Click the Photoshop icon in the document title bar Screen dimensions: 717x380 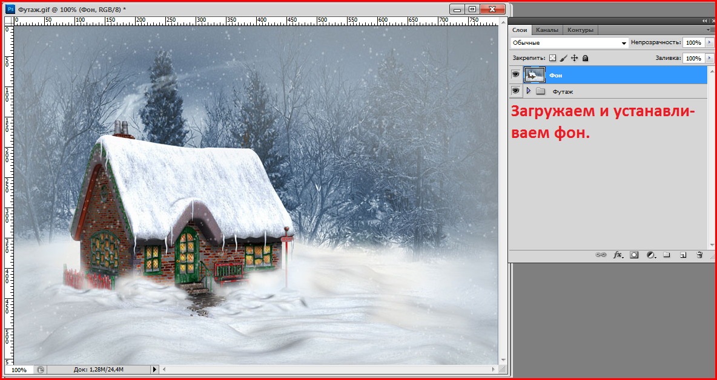coord(12,8)
